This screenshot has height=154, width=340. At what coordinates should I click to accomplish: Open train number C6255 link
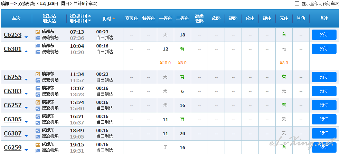(13, 77)
